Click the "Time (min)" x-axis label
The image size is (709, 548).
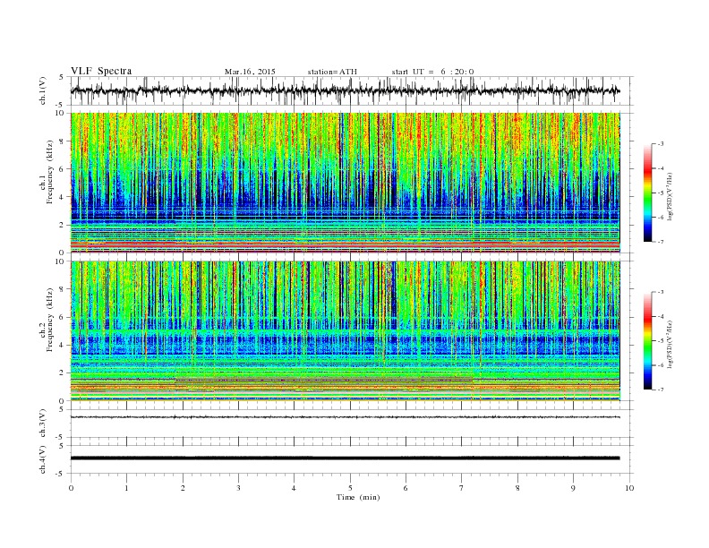pos(358,497)
